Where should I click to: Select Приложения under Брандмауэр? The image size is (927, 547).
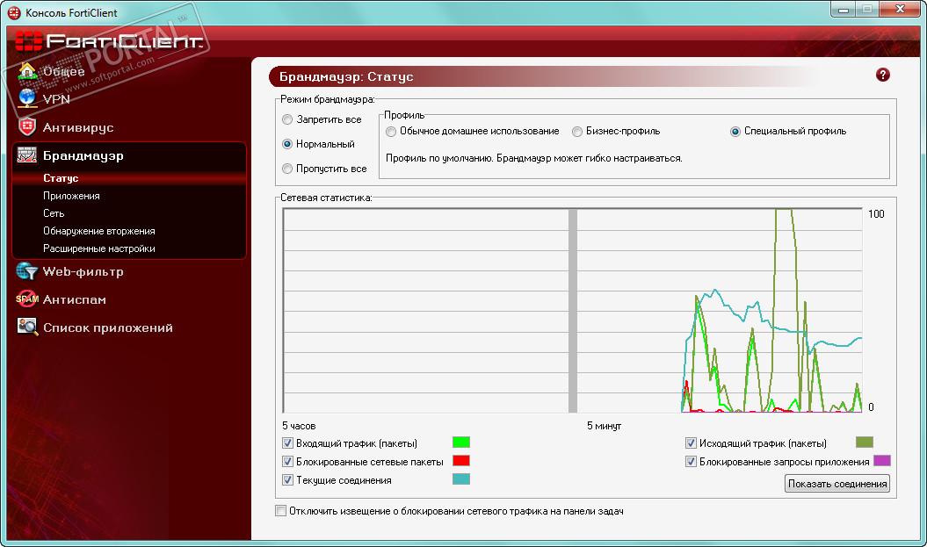[x=71, y=196]
